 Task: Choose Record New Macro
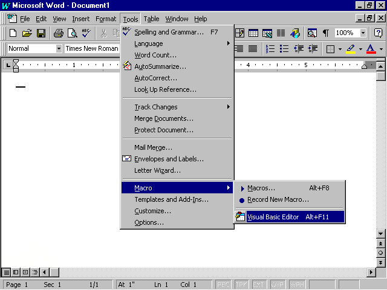tap(289, 200)
